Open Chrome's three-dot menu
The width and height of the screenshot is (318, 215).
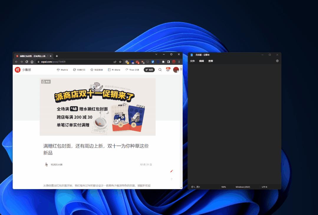(x=179, y=62)
